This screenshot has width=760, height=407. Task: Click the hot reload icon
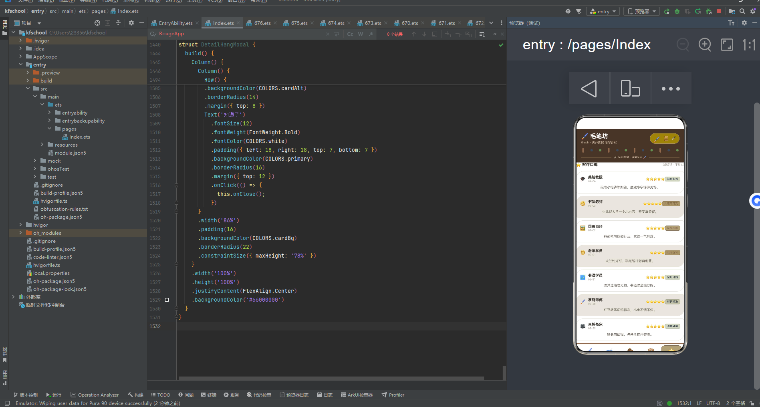pyautogui.click(x=698, y=11)
